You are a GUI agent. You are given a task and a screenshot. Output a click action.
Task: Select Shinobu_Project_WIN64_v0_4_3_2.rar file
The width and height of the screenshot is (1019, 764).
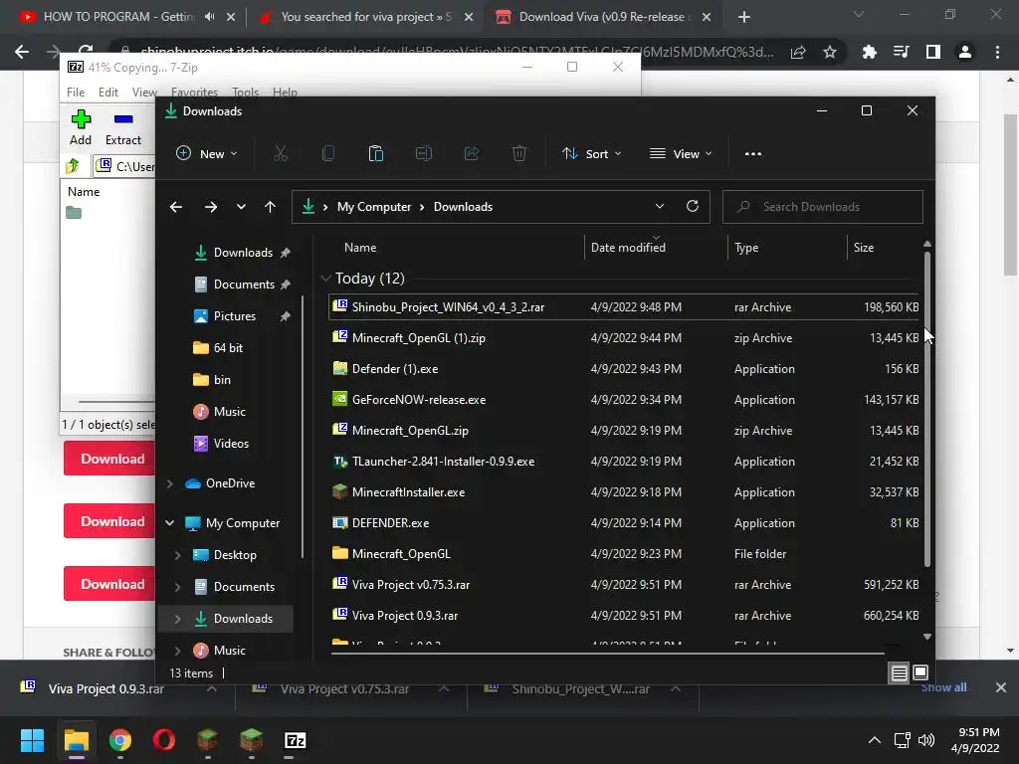(x=624, y=306)
